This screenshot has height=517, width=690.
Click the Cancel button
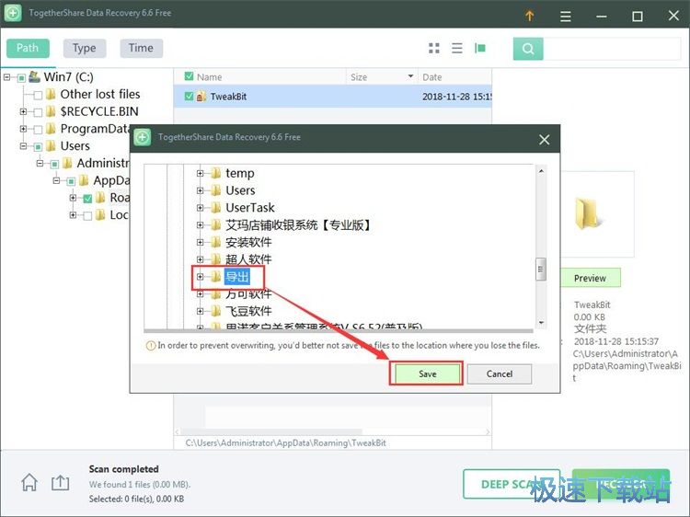[500, 374]
